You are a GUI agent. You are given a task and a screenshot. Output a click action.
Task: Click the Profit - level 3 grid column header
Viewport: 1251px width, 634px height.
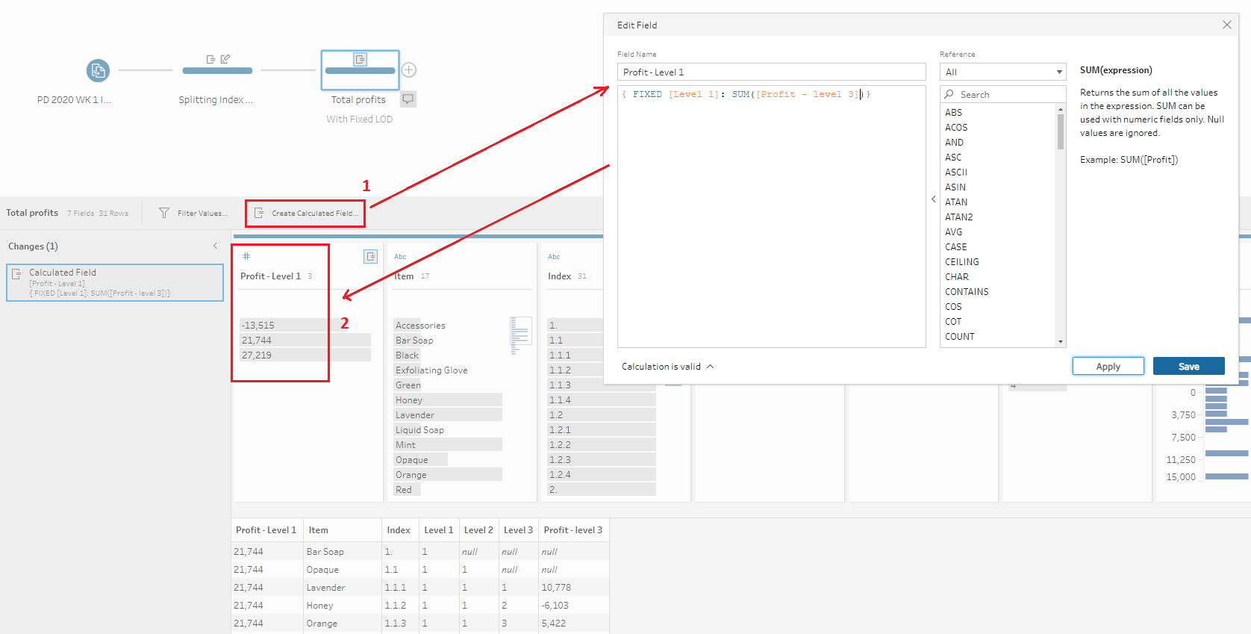pyautogui.click(x=573, y=530)
